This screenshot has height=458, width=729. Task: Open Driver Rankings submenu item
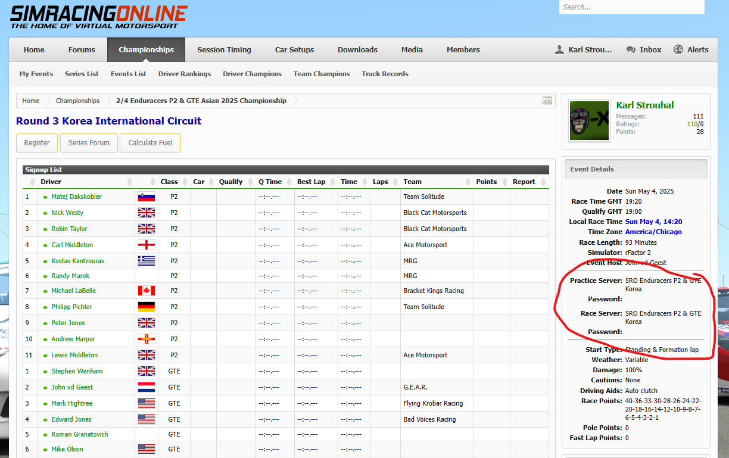tap(185, 74)
